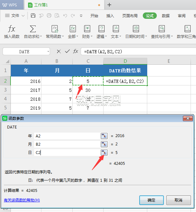Click the export to PDF icon

pyautogui.click(x=41, y=16)
